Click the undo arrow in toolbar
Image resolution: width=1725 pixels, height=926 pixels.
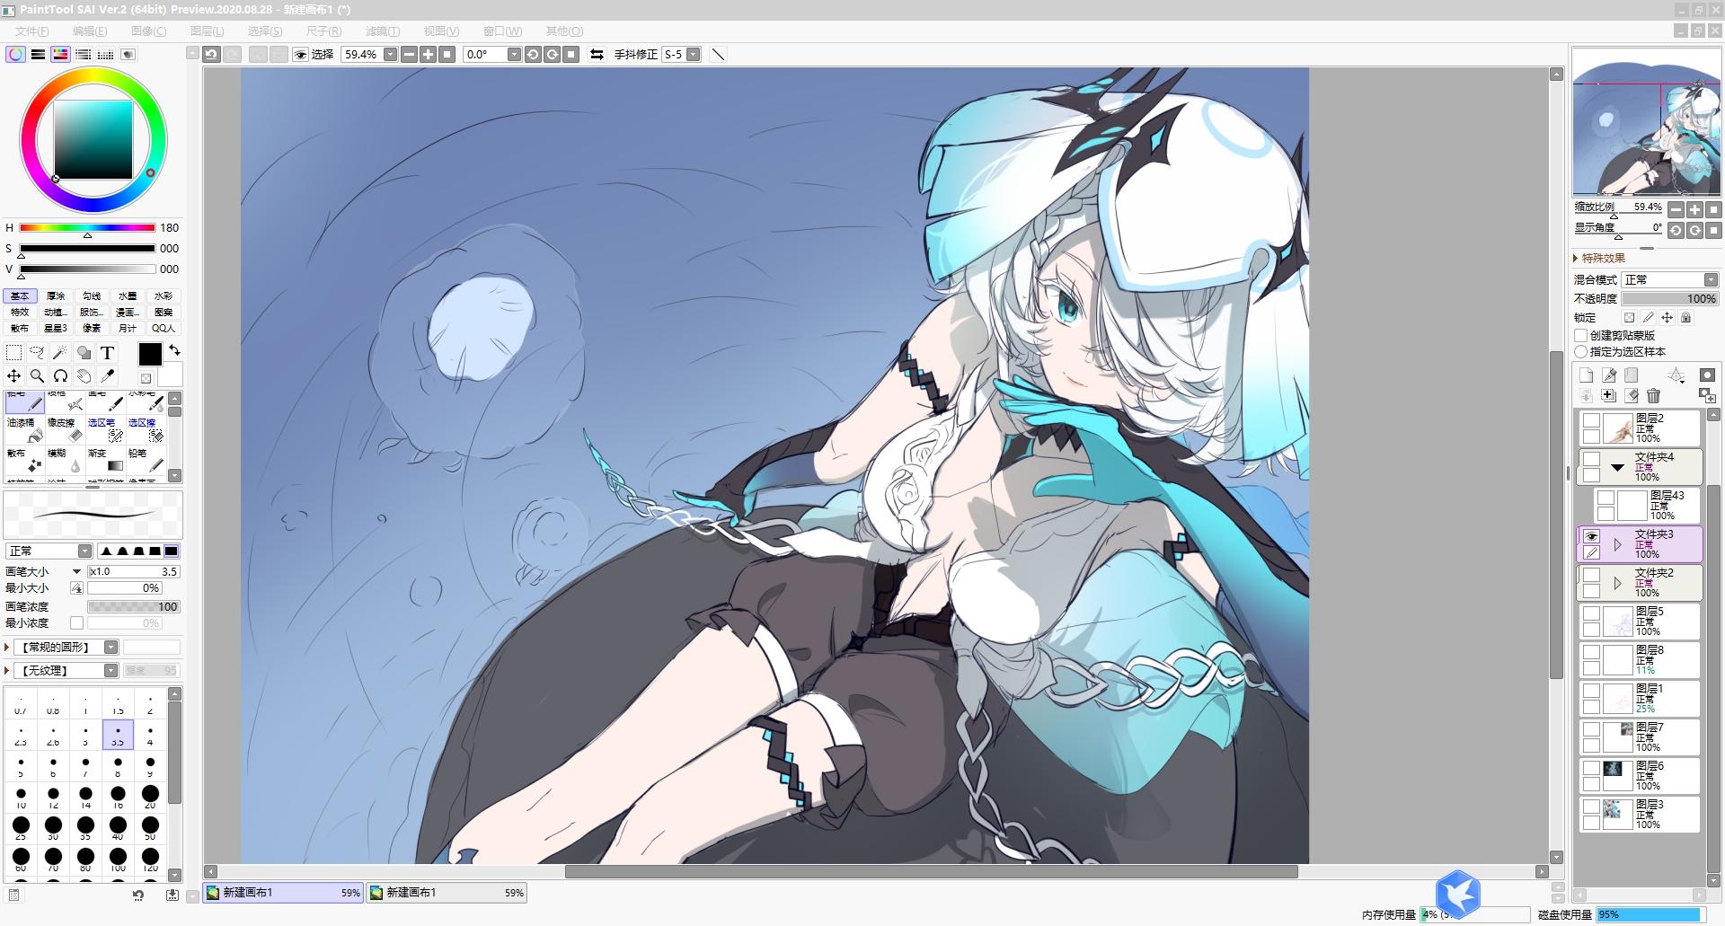(x=211, y=55)
